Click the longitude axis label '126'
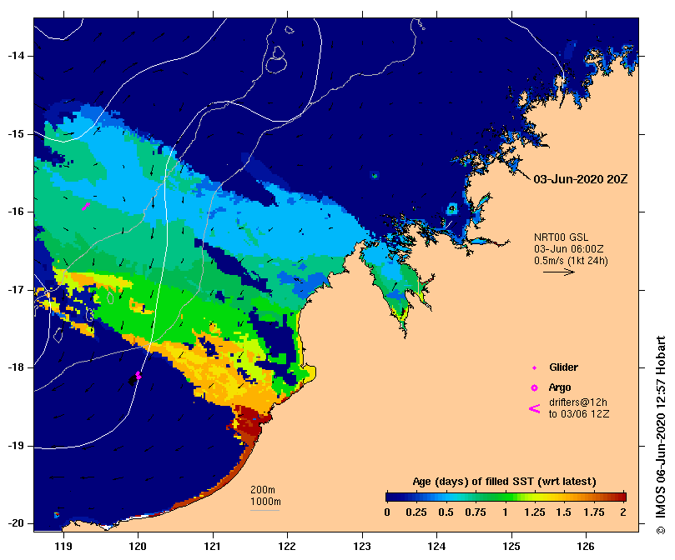 point(586,546)
